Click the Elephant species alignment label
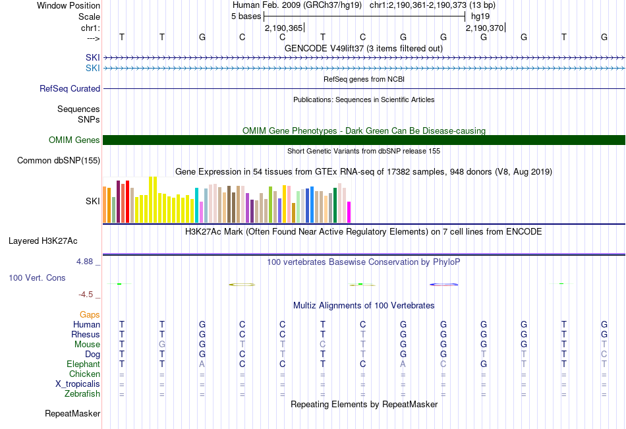The width and height of the screenshot is (626, 429). coord(83,364)
